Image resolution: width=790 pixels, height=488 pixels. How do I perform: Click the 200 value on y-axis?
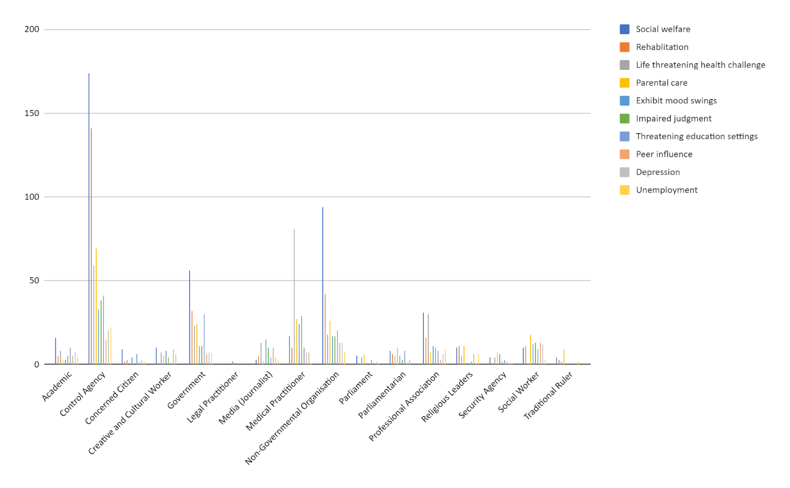[32, 29]
